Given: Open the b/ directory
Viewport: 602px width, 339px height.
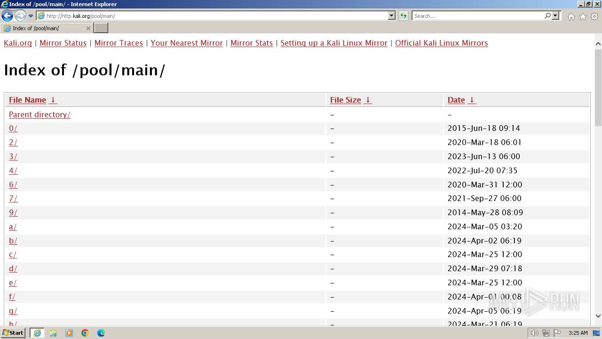Looking at the screenshot, I should click(13, 241).
